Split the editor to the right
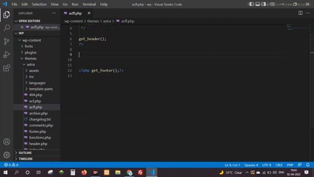Screen dimensions: 314x177 [x=300, y=13]
